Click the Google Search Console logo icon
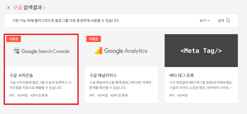 tap(16, 51)
